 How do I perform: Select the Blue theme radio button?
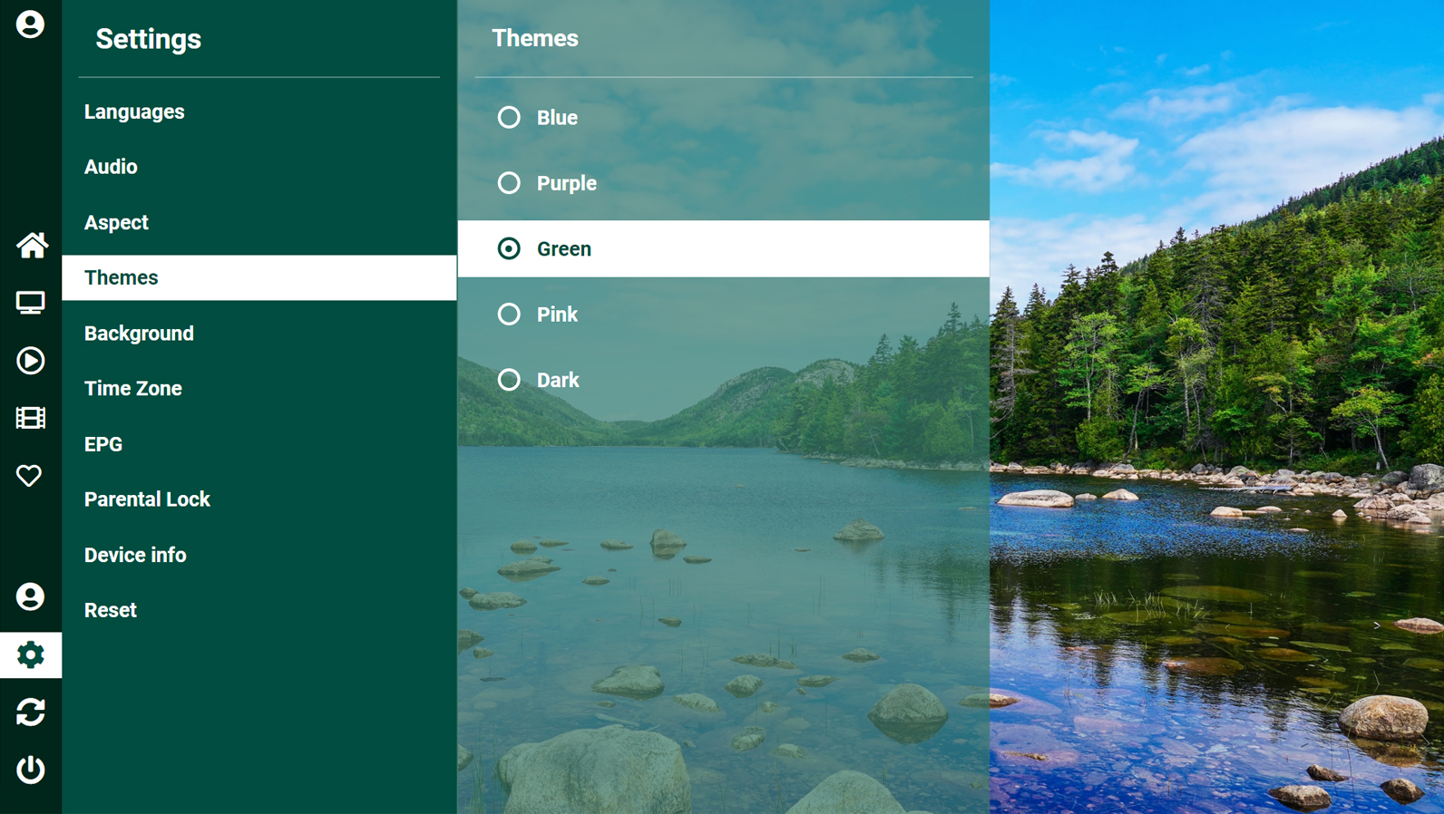[x=509, y=117]
